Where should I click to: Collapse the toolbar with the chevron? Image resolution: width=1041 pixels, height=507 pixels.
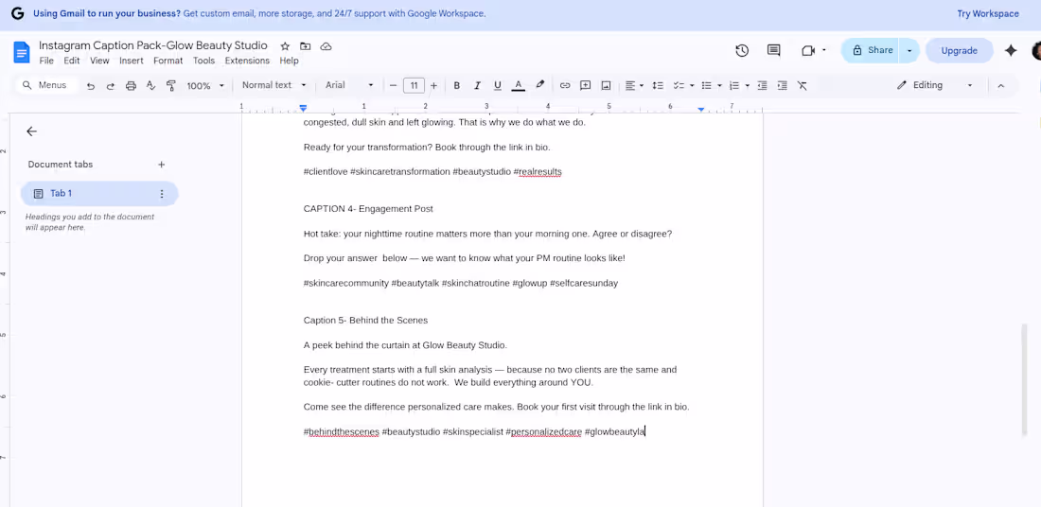pos(1001,86)
